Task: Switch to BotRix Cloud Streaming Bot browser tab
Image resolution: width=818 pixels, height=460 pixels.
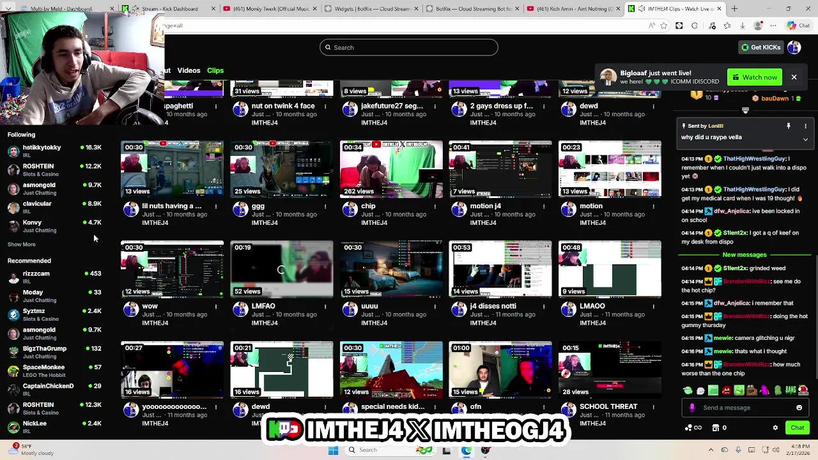Action: [x=472, y=9]
